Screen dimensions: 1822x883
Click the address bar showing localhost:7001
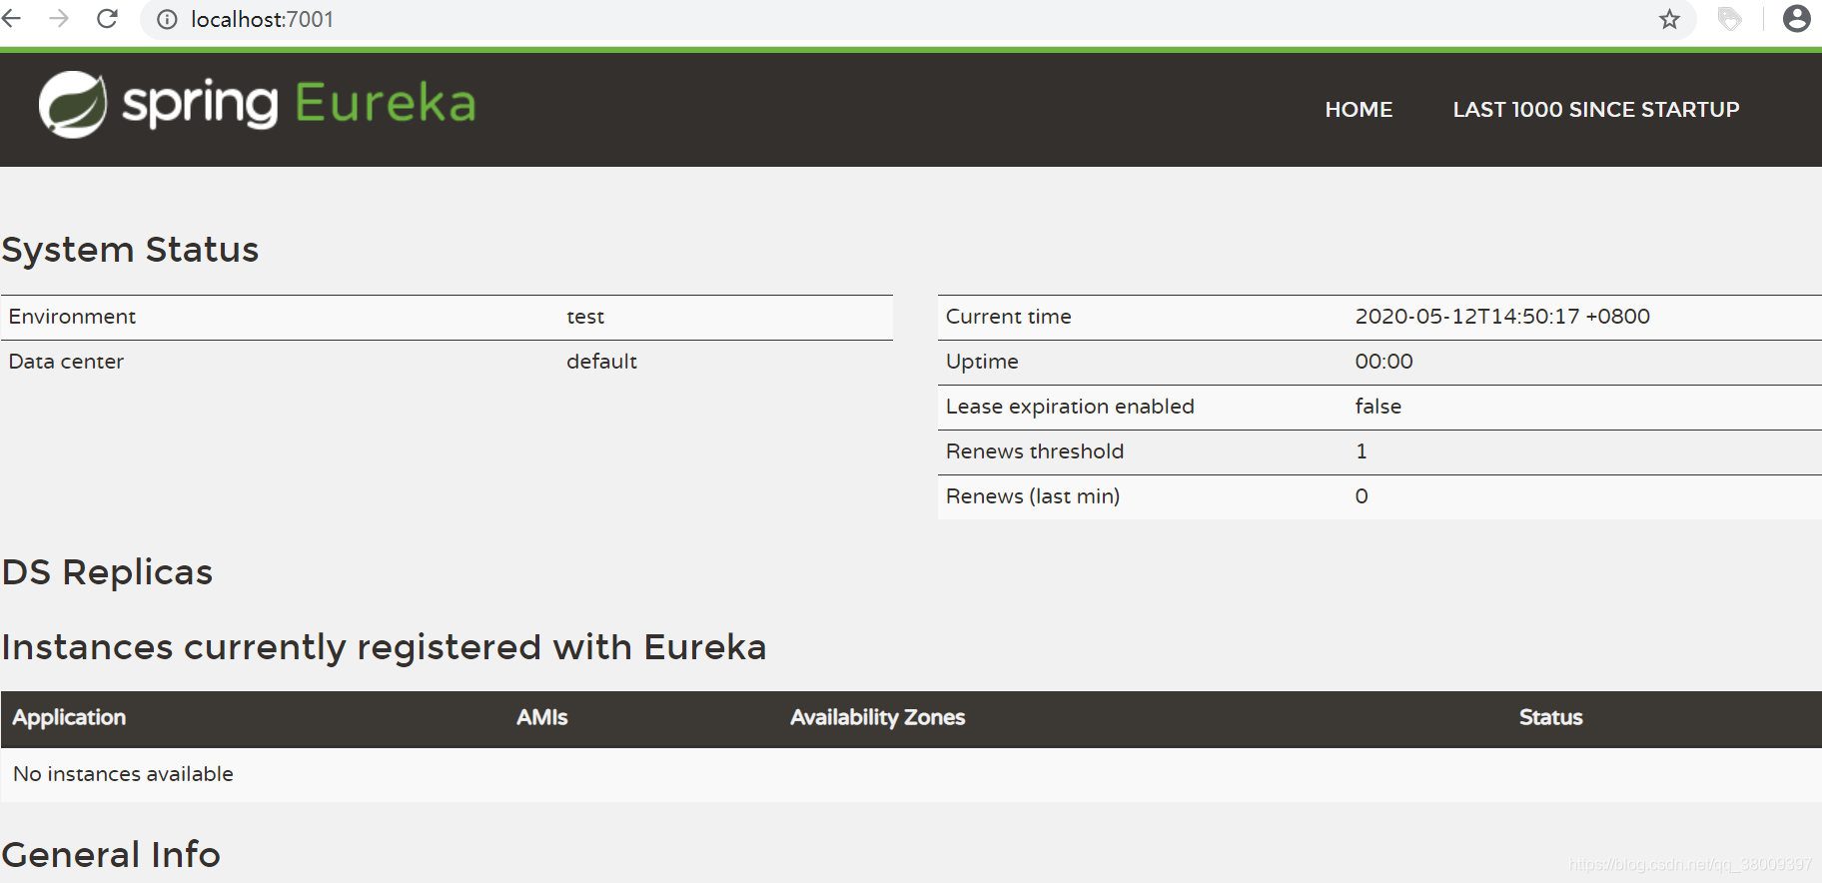pos(918,19)
